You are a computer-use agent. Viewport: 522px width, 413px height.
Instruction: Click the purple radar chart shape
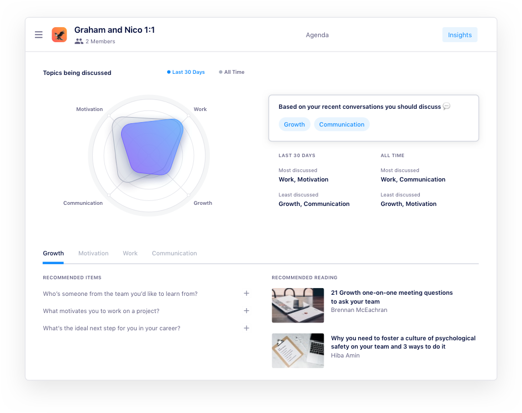tap(152, 147)
